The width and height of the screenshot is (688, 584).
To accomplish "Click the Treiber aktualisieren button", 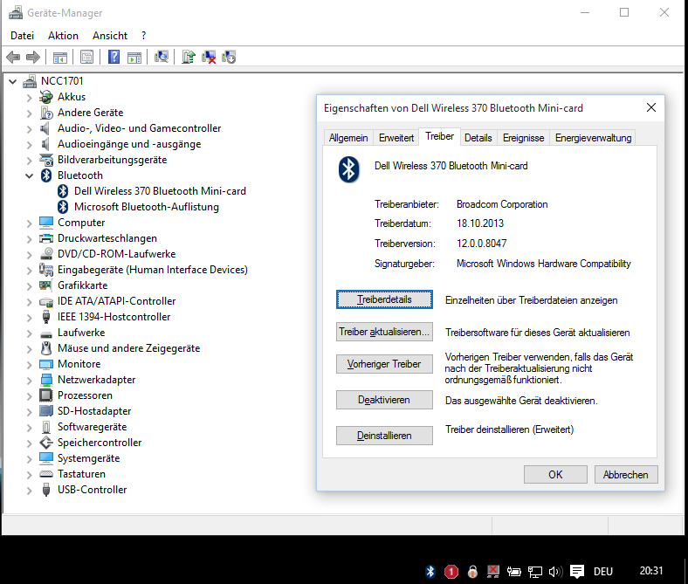I will [x=384, y=332].
